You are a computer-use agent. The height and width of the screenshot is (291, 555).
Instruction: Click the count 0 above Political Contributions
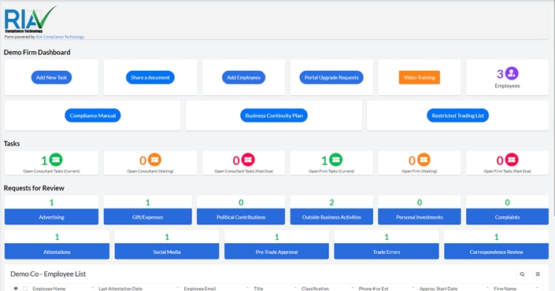pos(241,203)
